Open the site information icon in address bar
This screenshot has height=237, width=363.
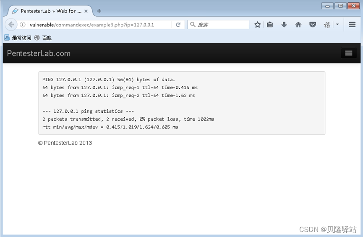point(23,24)
